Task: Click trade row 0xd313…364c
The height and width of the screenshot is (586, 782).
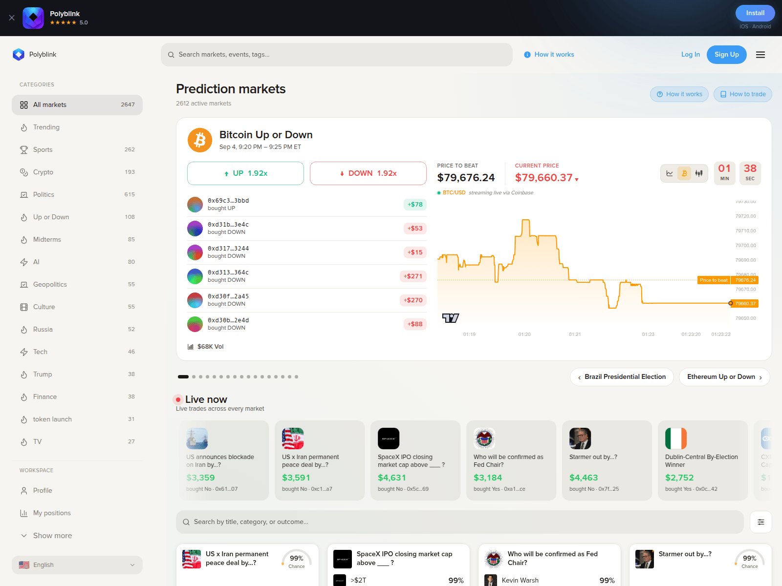Action: (307, 276)
